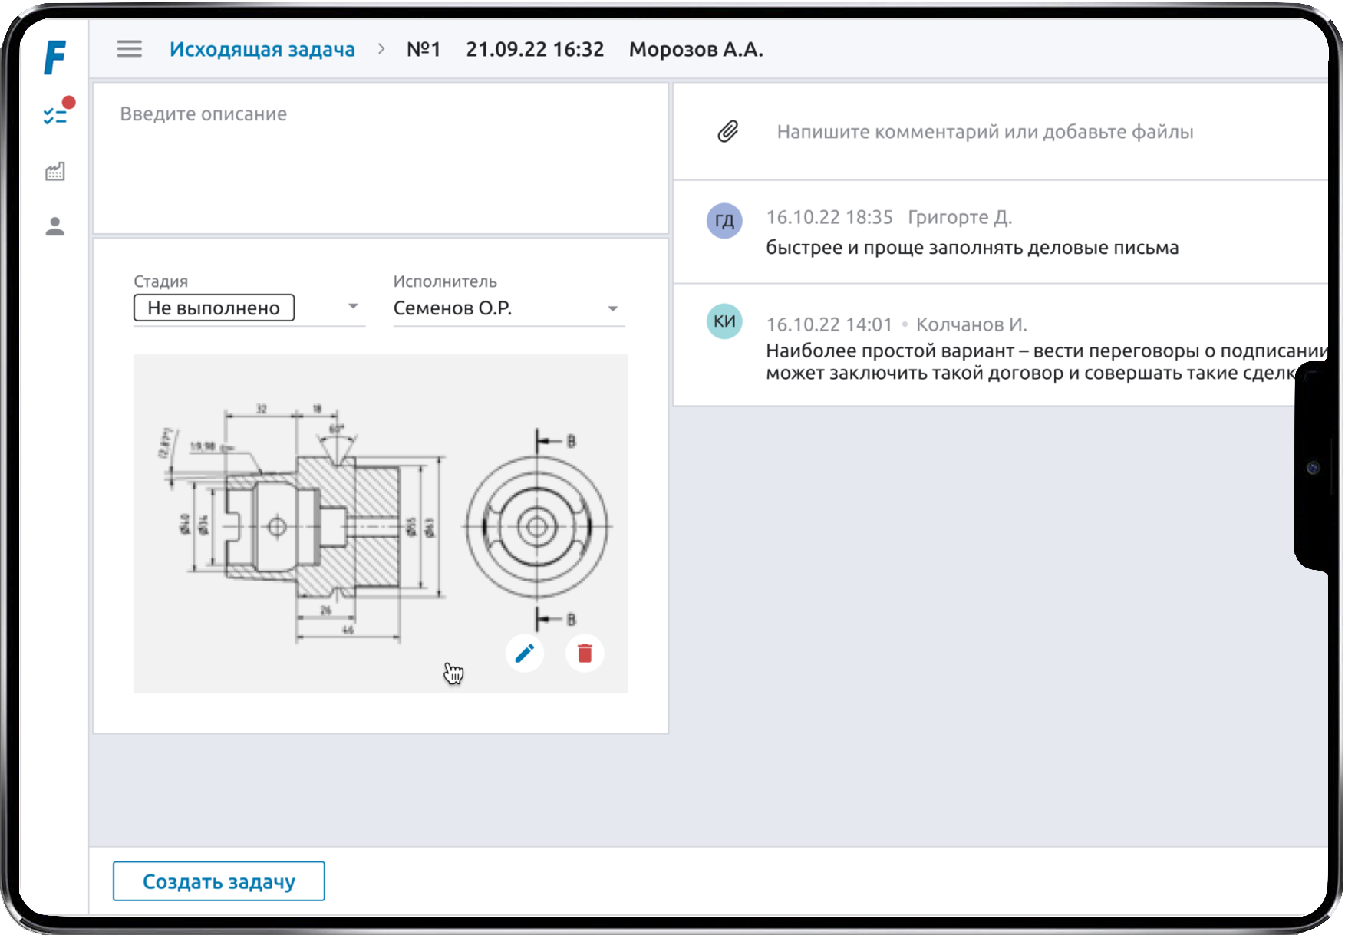
Task: Expand the Стадия dropdown arrow
Action: [353, 307]
